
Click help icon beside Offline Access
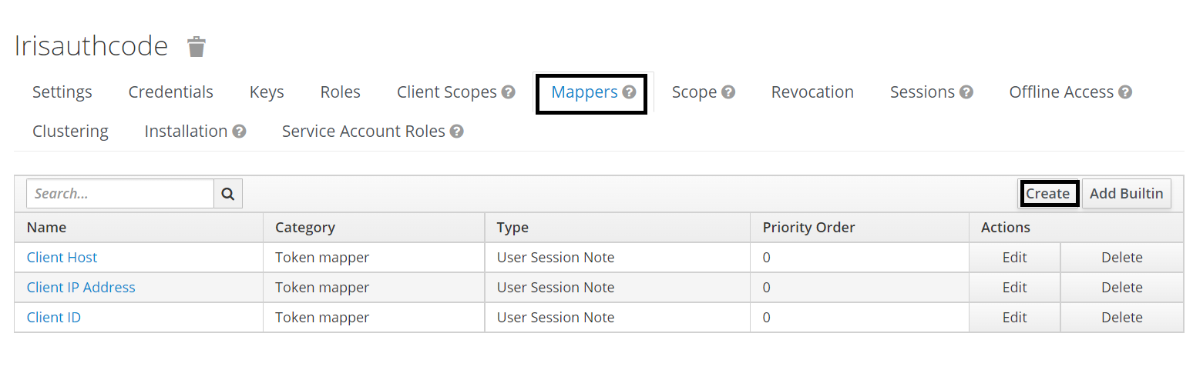pyautogui.click(x=1125, y=92)
